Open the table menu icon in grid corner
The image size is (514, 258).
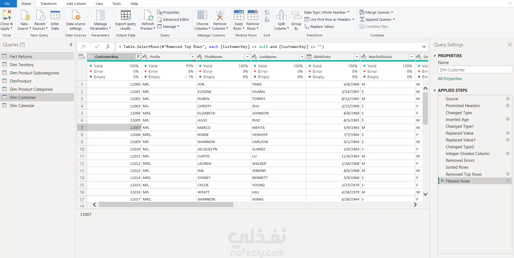pos(82,57)
